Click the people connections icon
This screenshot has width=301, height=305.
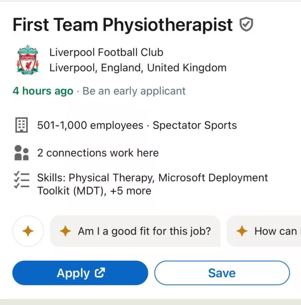click(x=22, y=153)
